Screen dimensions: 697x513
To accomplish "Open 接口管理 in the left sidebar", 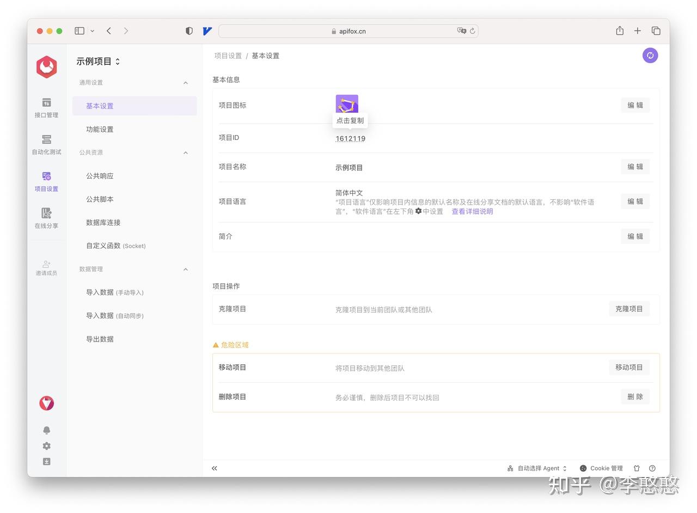I will (46, 107).
